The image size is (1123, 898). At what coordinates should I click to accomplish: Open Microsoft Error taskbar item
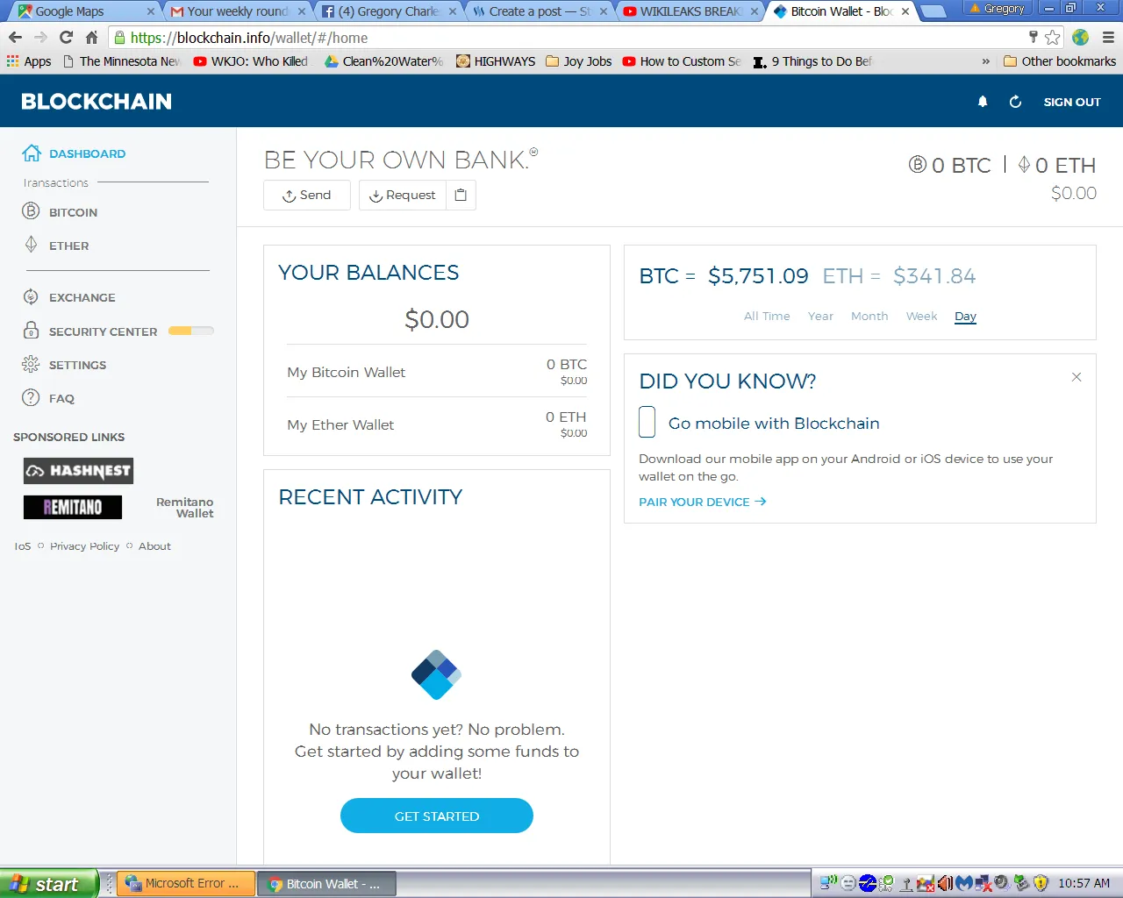[x=187, y=884]
